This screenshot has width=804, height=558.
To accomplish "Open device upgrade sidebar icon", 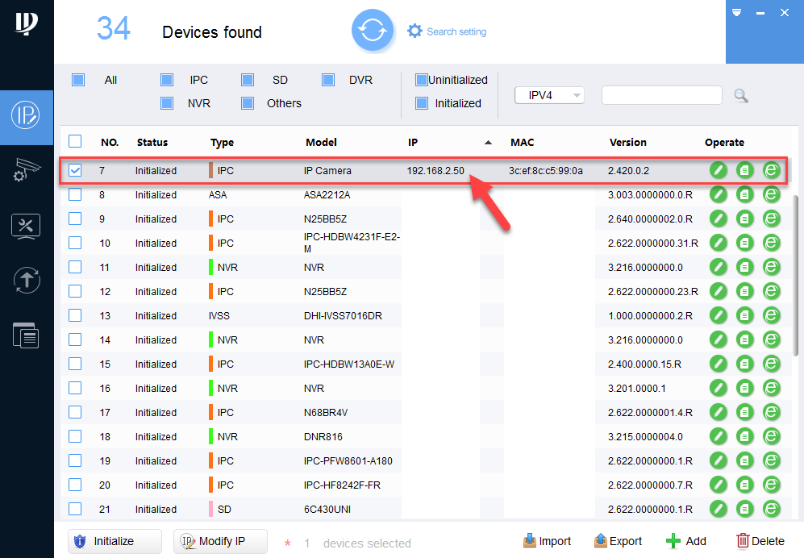I will pos(26,280).
